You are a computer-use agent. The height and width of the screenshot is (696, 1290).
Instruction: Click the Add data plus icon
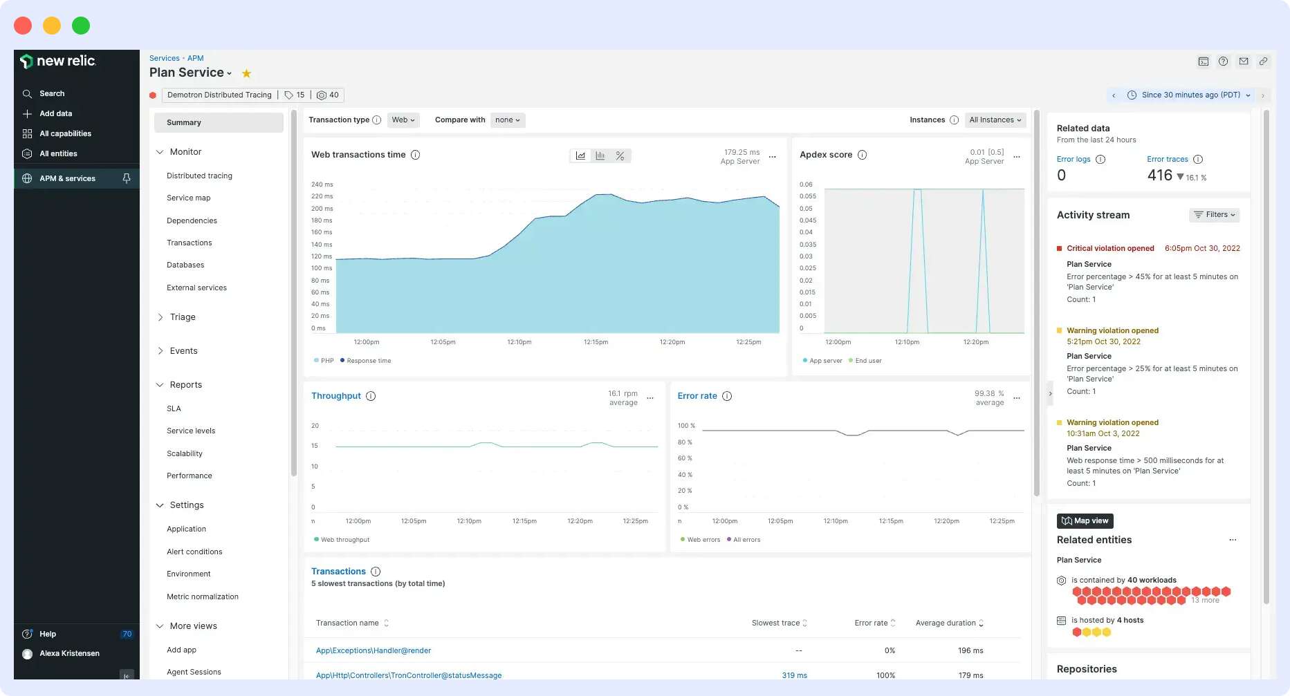point(27,113)
